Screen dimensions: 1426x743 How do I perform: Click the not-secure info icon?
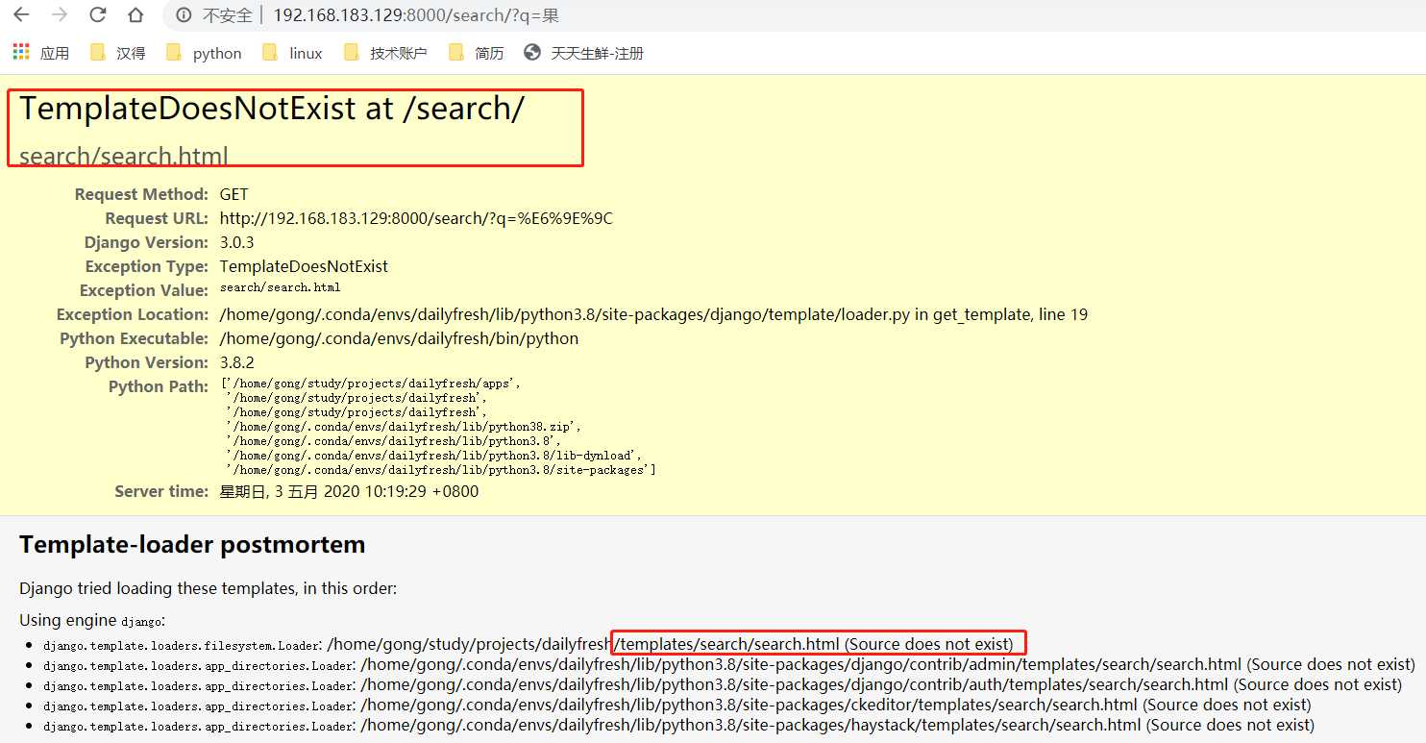click(184, 15)
